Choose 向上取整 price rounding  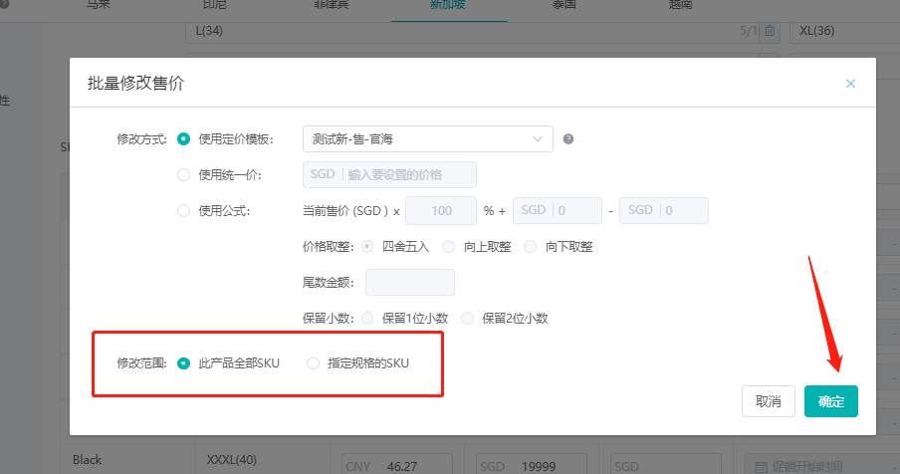[x=449, y=247]
